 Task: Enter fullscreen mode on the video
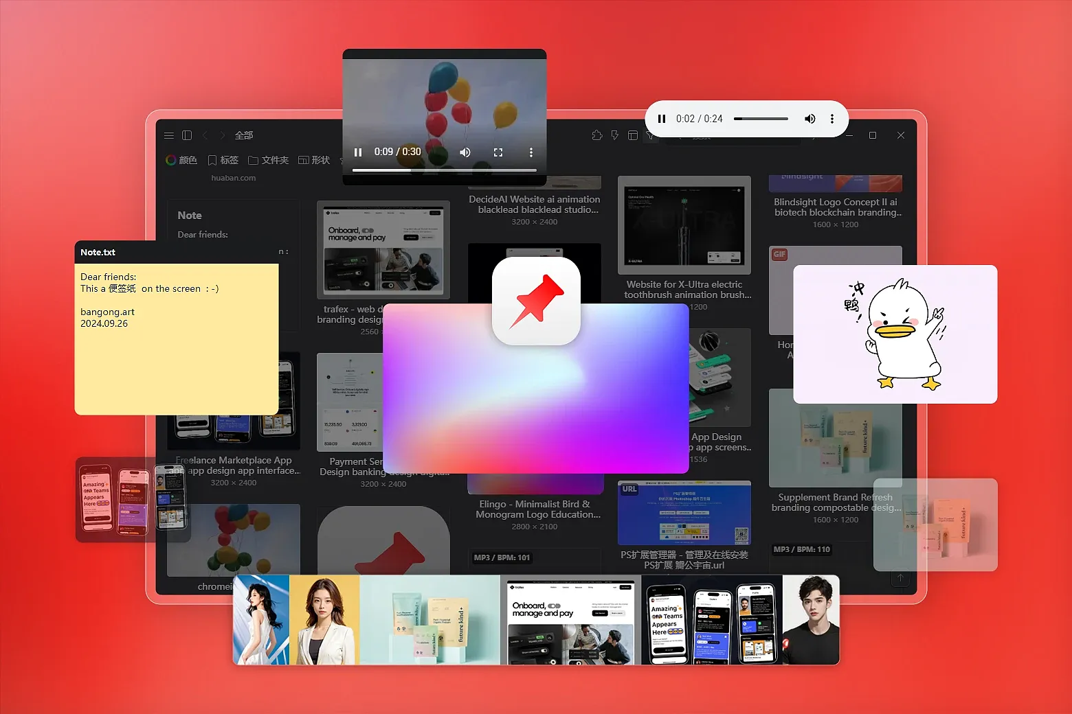(x=498, y=152)
